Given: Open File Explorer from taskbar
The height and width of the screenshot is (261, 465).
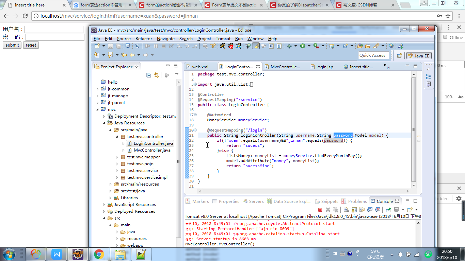Looking at the screenshot, I should pyautogui.click(x=120, y=254).
